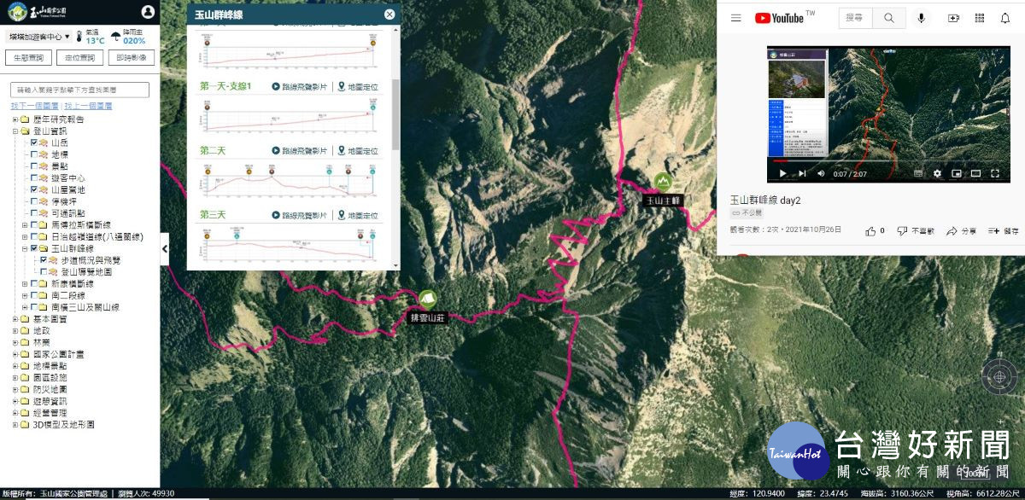
Task: Click the YouTube voice search microphone
Action: point(922,18)
